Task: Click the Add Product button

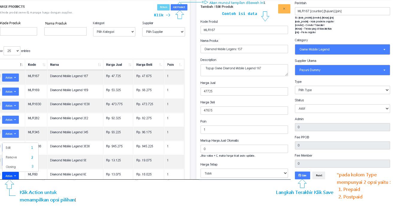Action: [179, 7]
